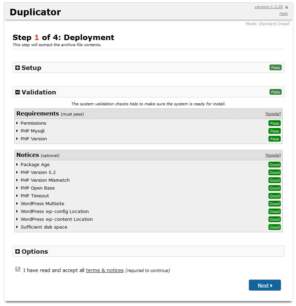Click the plus icon beside Setup
This screenshot has height=306, width=296.
[x=18, y=68]
